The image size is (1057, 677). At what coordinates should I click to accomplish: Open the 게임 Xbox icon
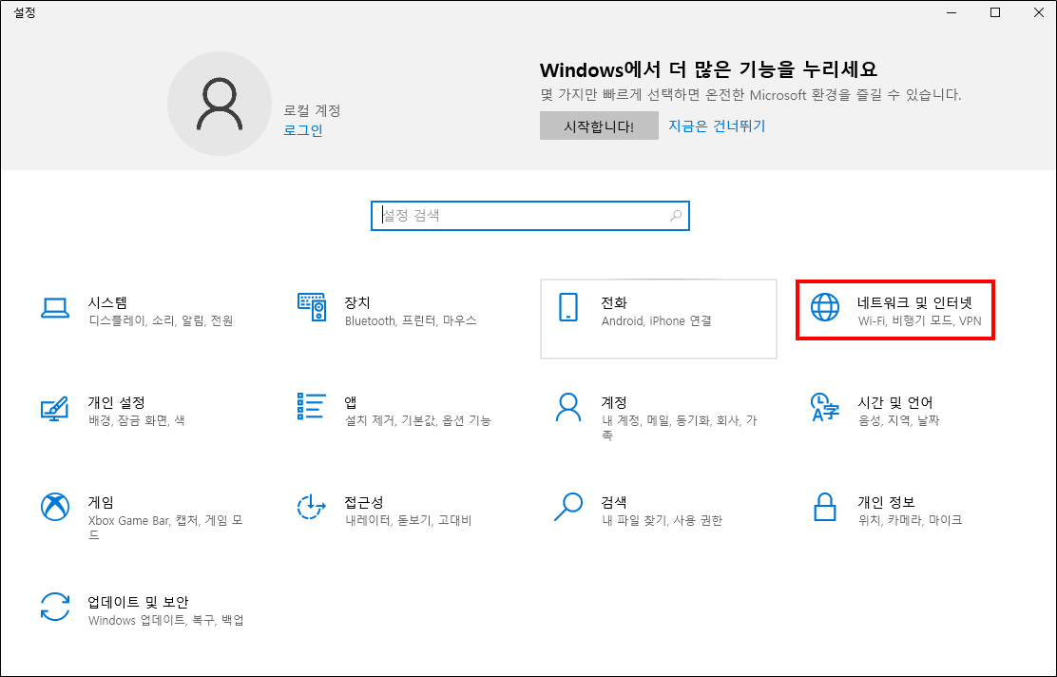click(x=55, y=507)
